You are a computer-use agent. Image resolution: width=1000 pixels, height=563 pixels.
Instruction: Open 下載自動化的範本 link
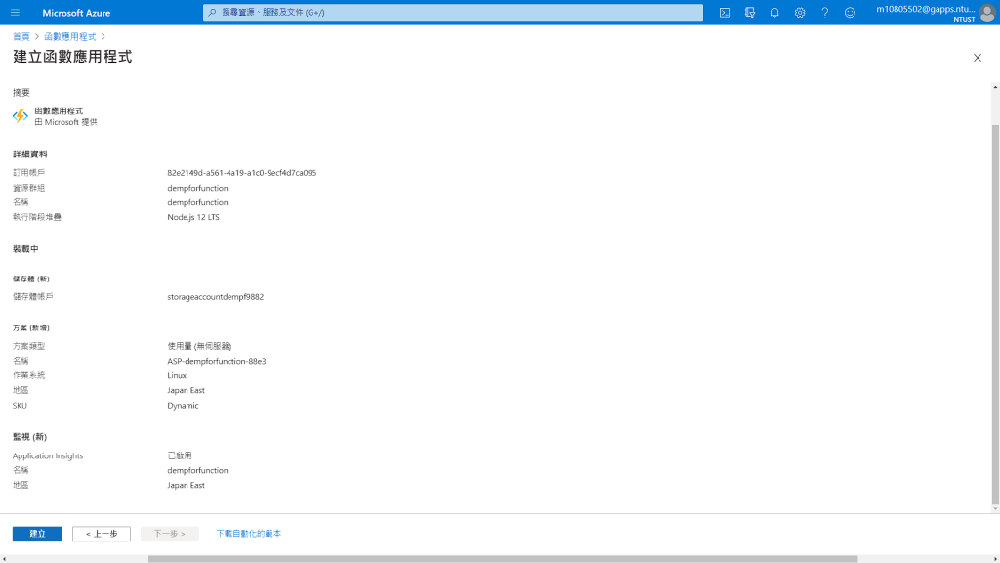(249, 533)
